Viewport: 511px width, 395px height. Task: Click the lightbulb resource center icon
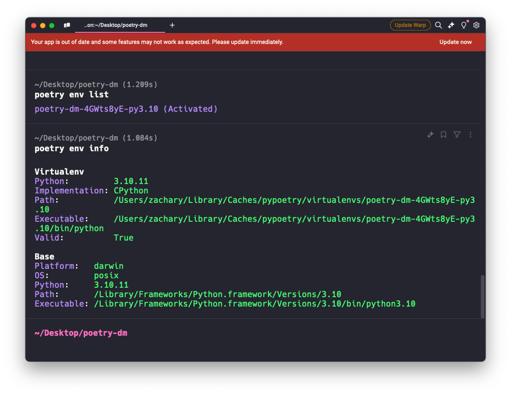(x=464, y=25)
